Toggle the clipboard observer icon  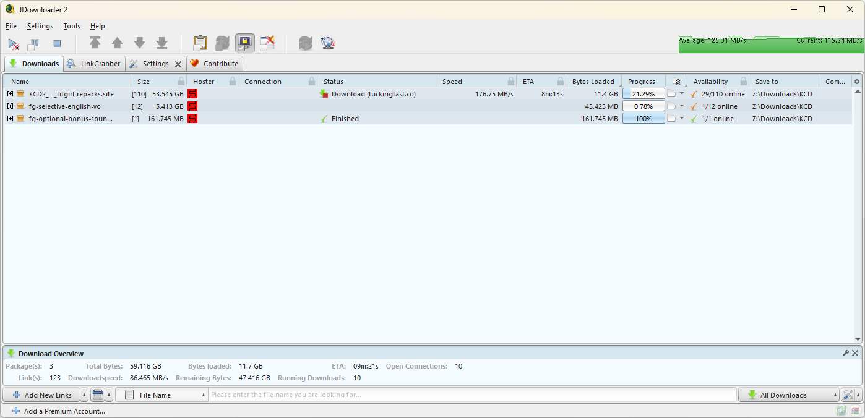pyautogui.click(x=200, y=43)
